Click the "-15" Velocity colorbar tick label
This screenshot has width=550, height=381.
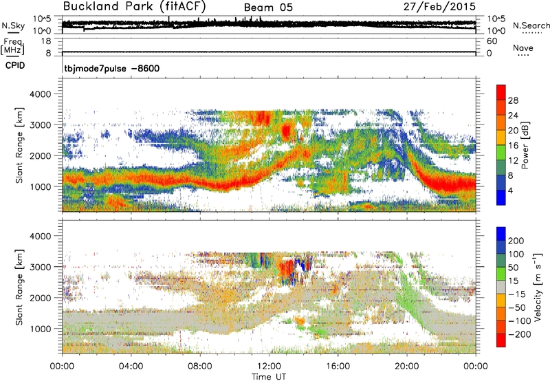tap(517, 294)
